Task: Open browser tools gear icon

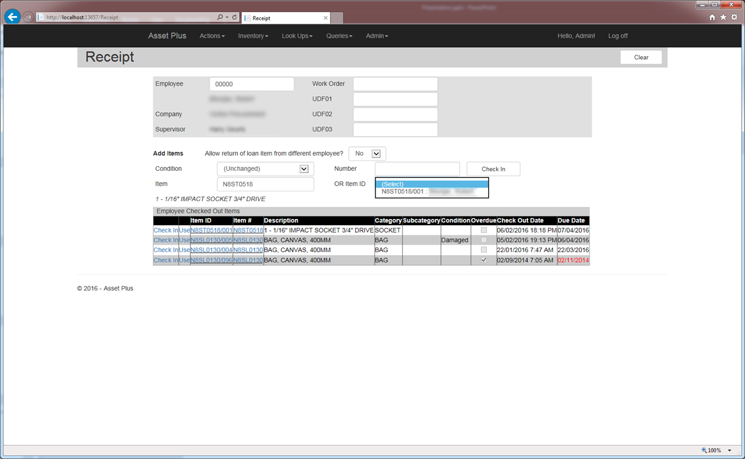Action: 734,17
